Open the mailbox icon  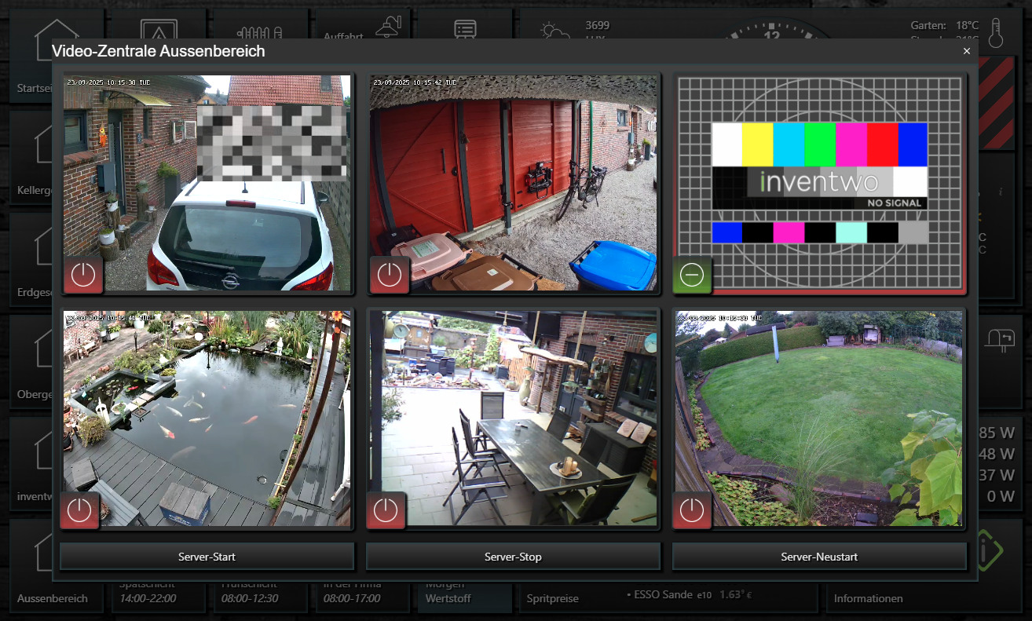tap(1000, 338)
